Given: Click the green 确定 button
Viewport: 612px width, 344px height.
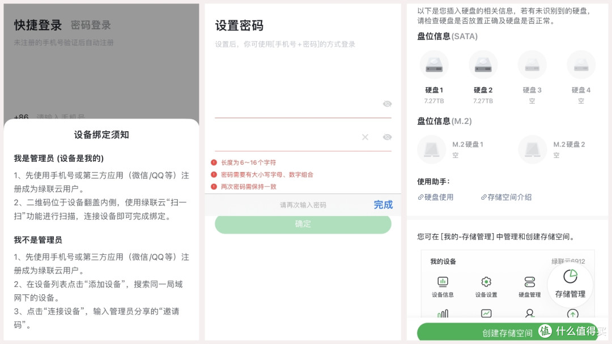Looking at the screenshot, I should pyautogui.click(x=303, y=224).
